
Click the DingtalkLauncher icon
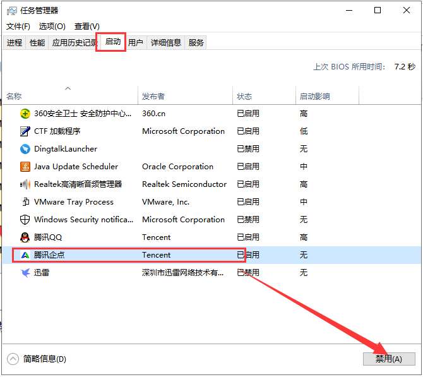click(x=25, y=149)
